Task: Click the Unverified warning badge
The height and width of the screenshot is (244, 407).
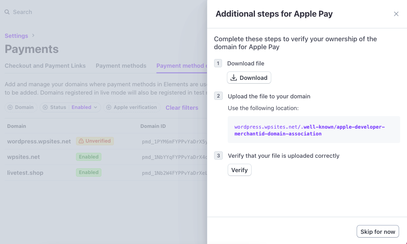Action: pos(95,141)
